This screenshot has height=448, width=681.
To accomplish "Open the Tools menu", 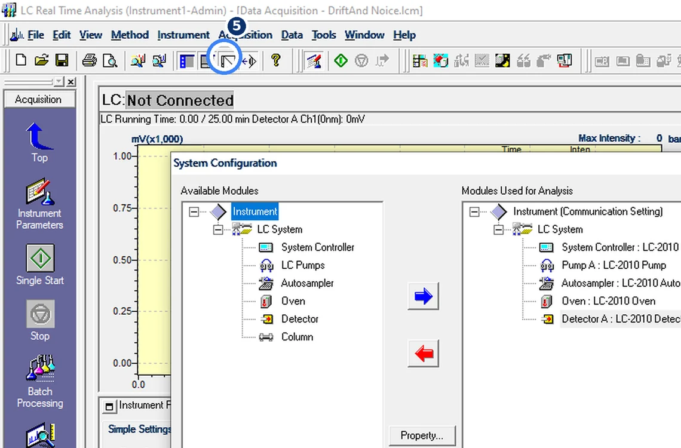I will 324,35.
